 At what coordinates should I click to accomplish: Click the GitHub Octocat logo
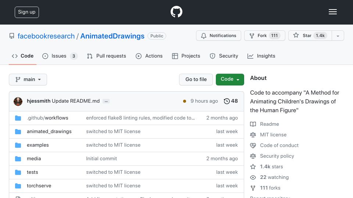coord(176,12)
